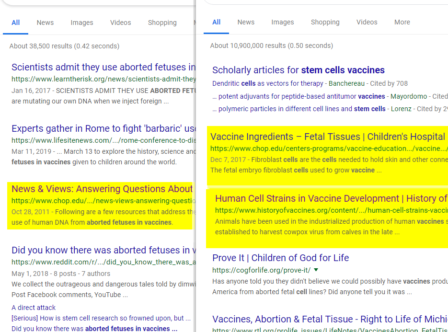Image resolution: width=448 pixels, height=332 pixels.
Task: Click 'News & Views: Answering Questions About' result
Action: (102, 189)
